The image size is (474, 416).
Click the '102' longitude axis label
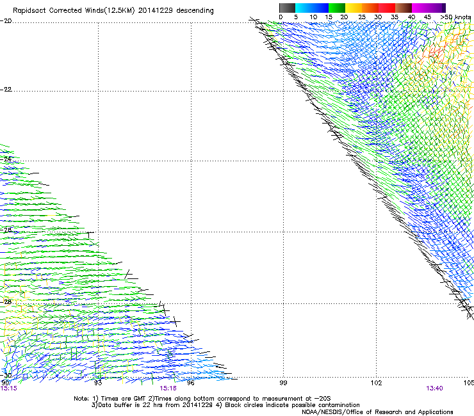(376, 383)
